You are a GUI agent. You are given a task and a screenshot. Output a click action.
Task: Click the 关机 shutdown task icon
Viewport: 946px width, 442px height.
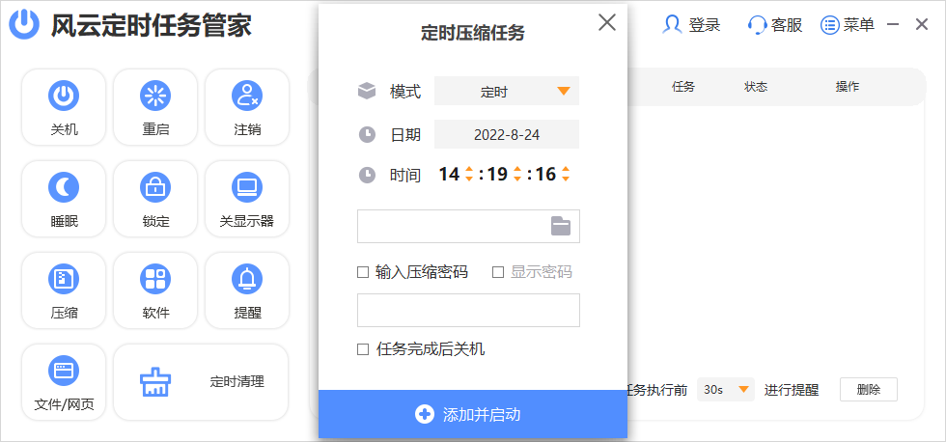(x=64, y=96)
